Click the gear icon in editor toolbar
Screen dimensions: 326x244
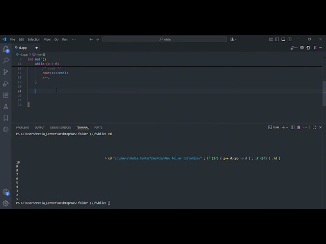point(302,48)
